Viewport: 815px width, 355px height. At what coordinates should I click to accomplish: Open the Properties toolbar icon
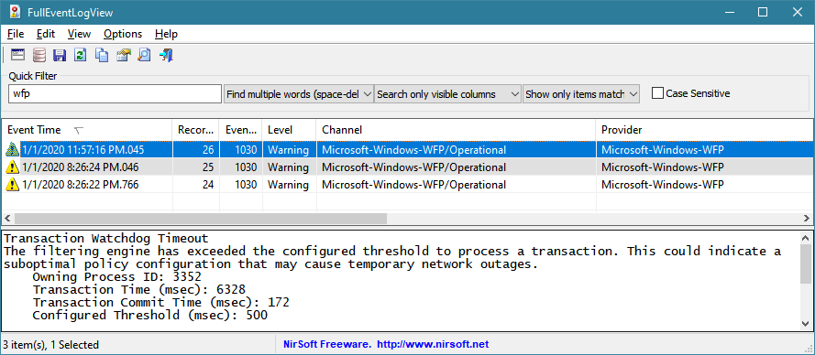(123, 55)
